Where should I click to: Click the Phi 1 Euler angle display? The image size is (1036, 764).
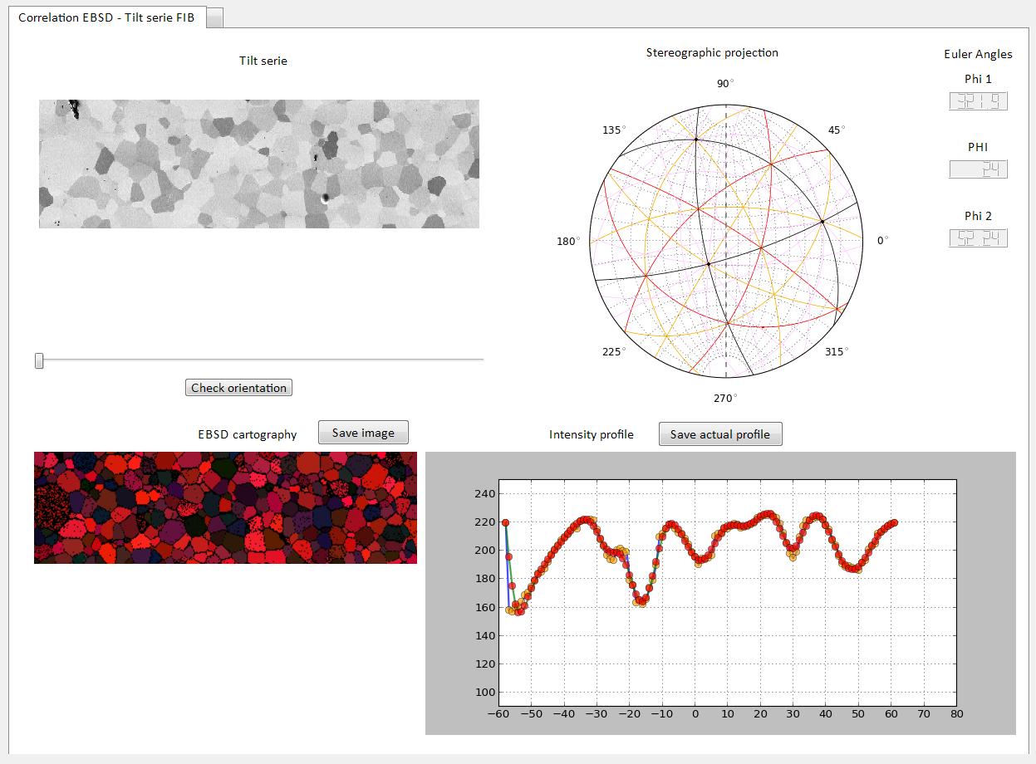(978, 101)
